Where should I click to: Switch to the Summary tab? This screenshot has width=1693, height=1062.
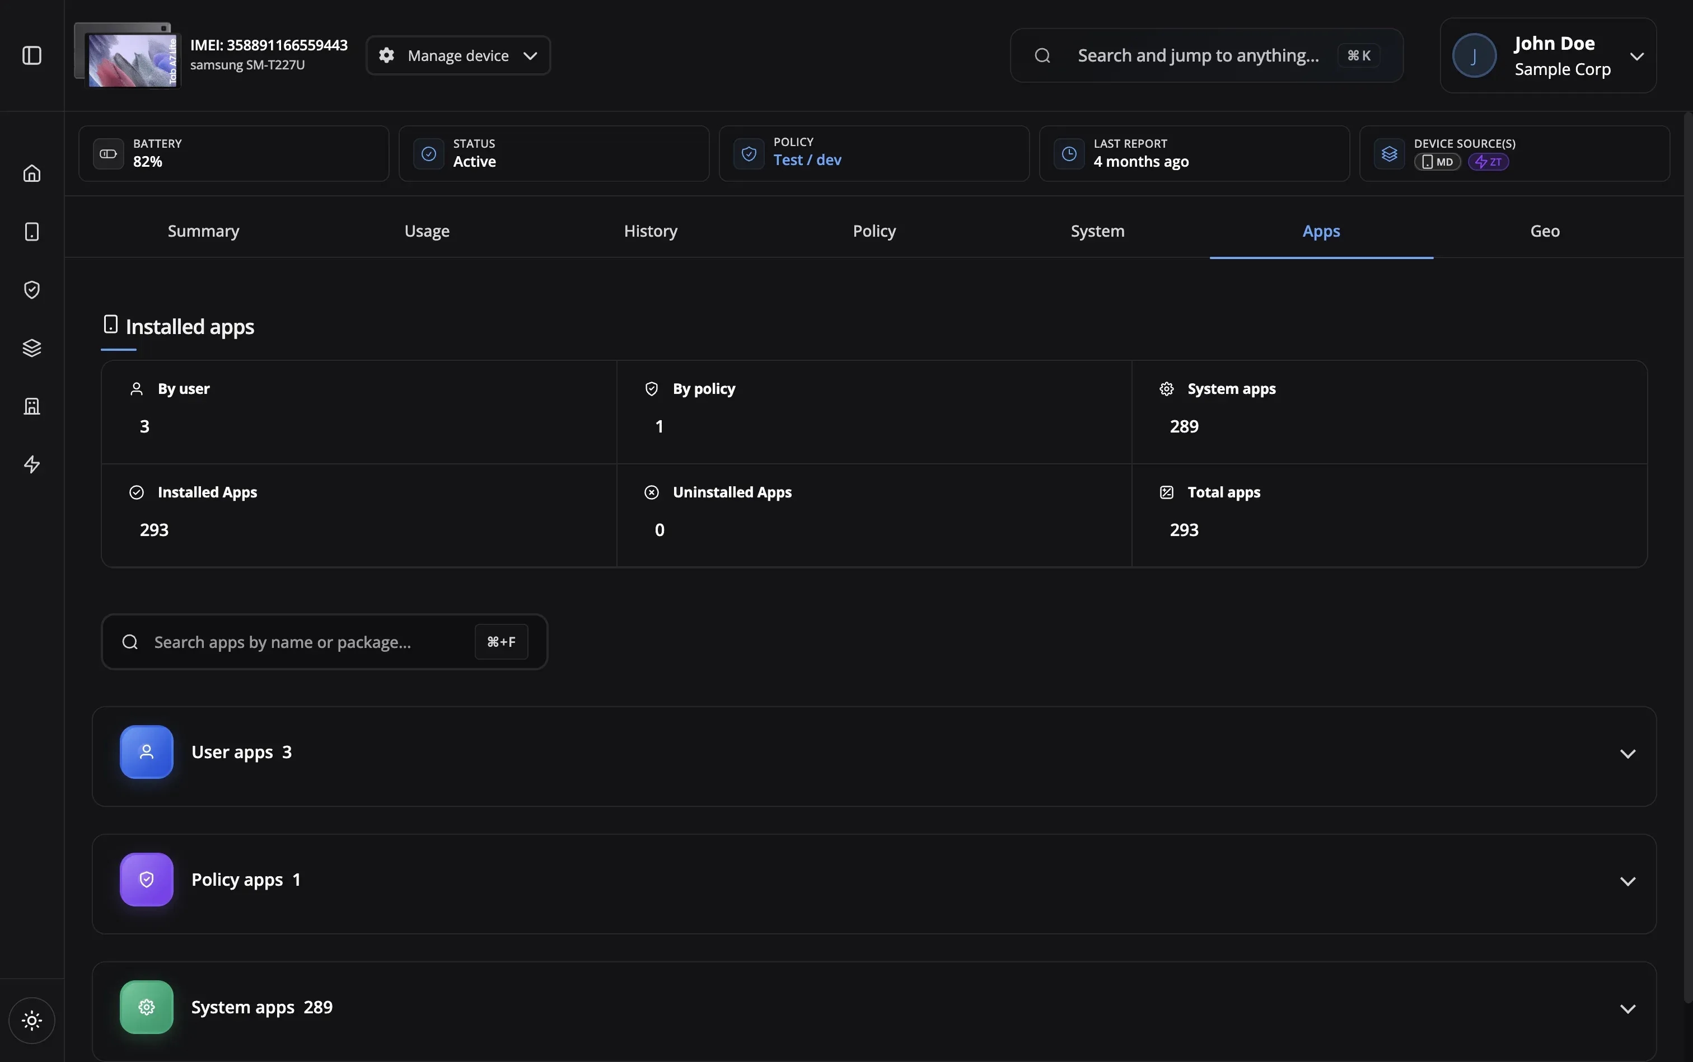[203, 231]
